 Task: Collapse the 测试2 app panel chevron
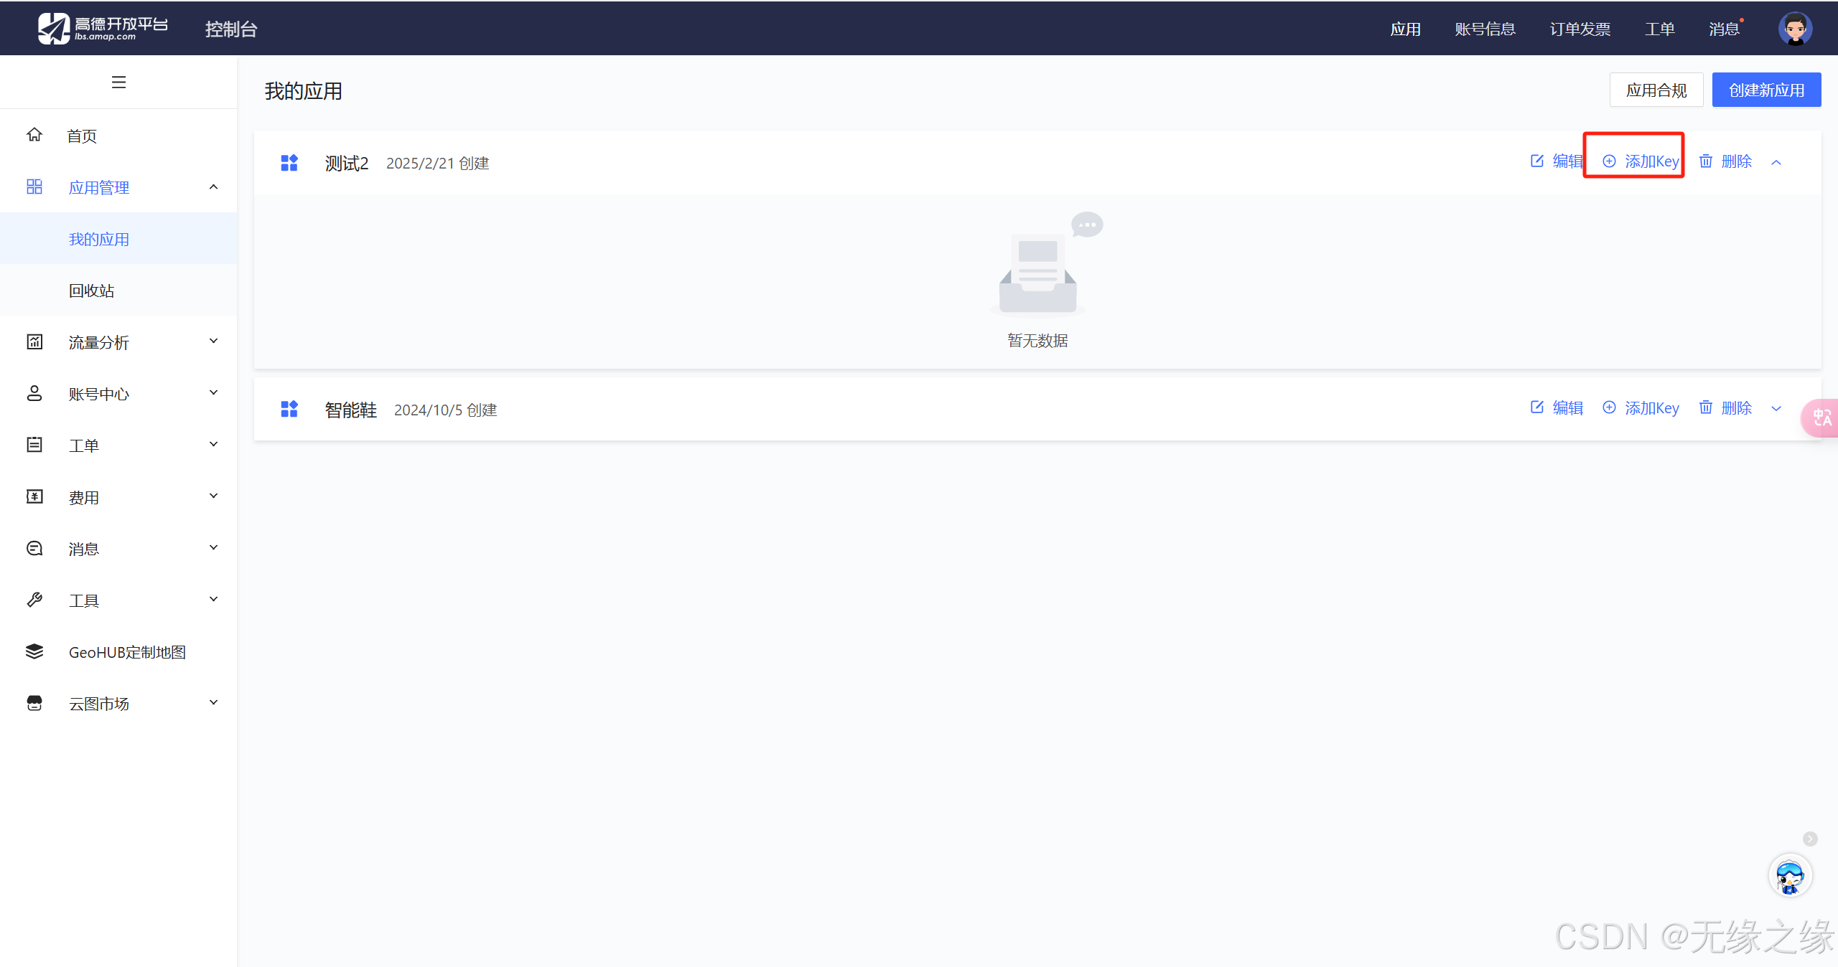pos(1776,162)
